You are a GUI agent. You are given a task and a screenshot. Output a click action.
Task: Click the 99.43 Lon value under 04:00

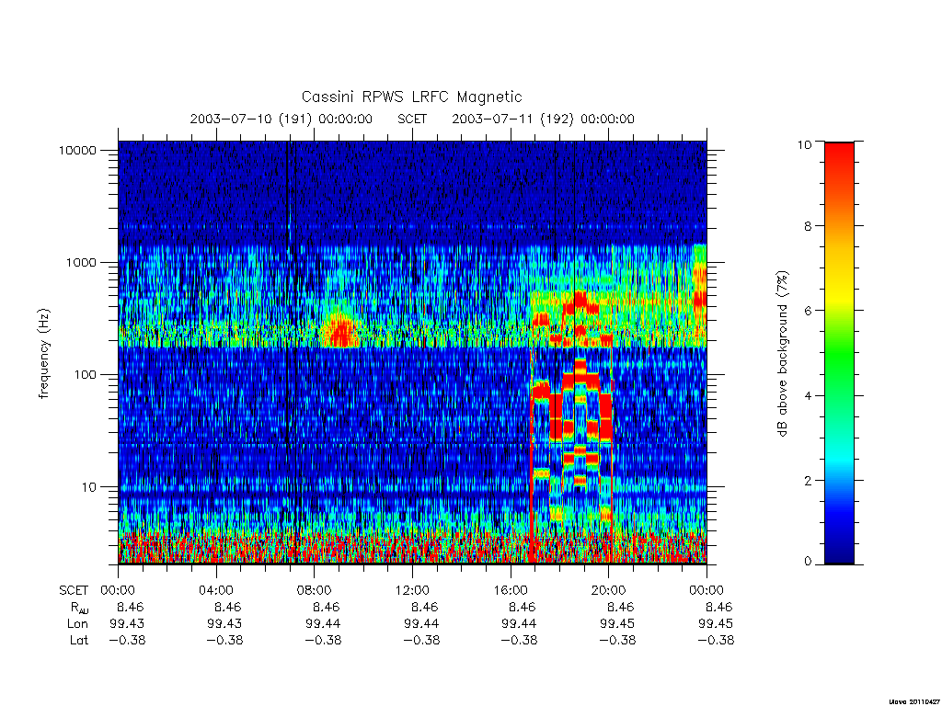click(x=224, y=624)
